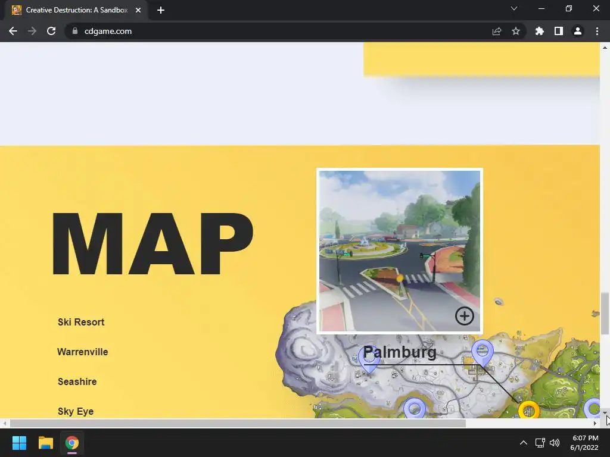
Task: Select purple map pin right of Palmburg
Action: point(483,352)
